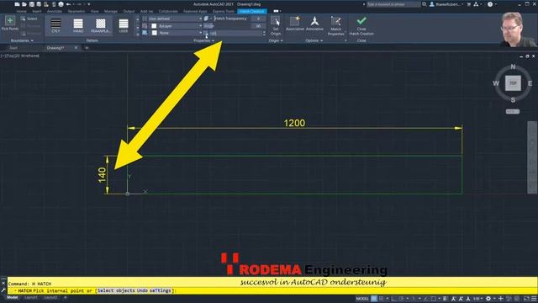Click the W compass direction on ViewCube

[x=496, y=83]
